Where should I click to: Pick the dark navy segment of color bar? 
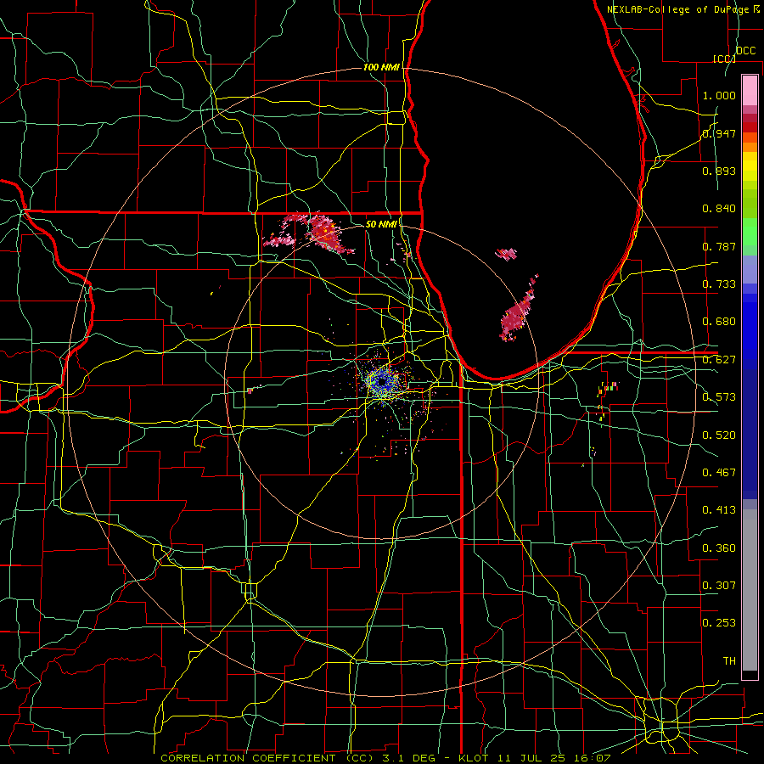pos(750,434)
